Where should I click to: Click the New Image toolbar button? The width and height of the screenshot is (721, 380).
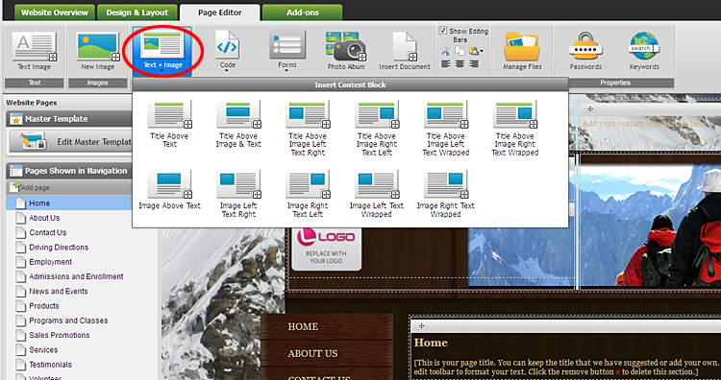point(97,52)
